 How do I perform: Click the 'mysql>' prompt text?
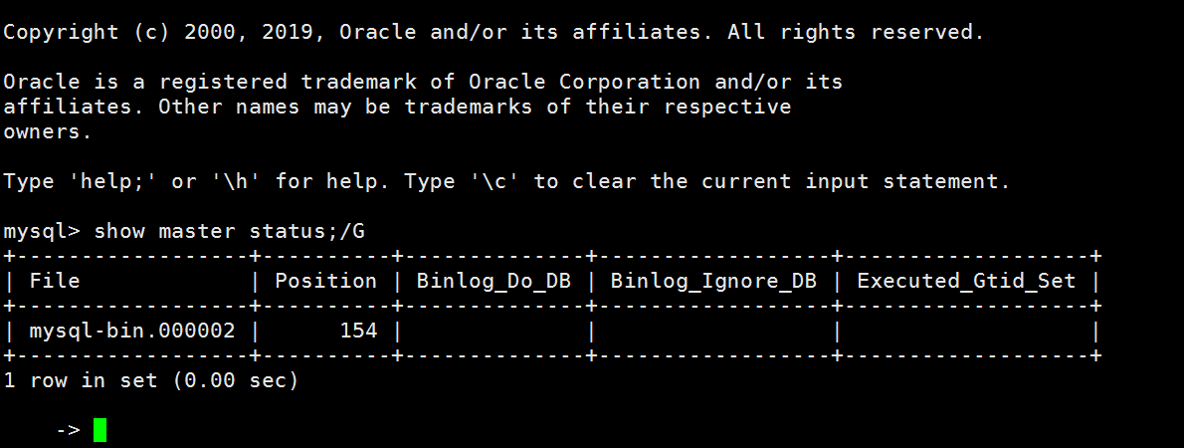(x=42, y=231)
